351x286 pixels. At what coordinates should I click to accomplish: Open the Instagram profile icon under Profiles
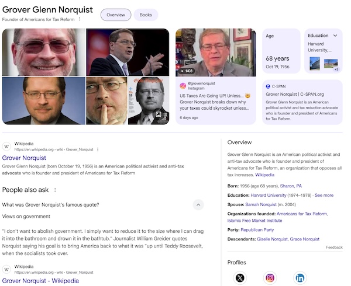(270, 278)
